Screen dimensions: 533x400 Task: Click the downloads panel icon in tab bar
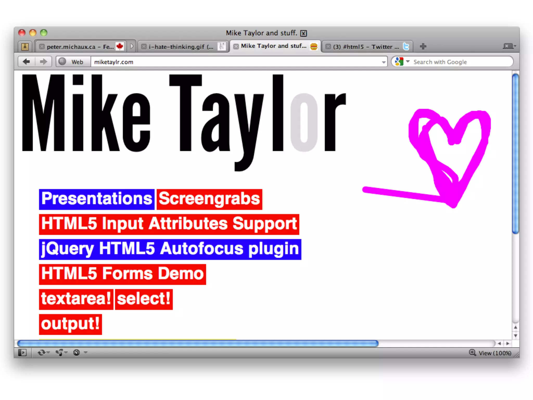(25, 47)
